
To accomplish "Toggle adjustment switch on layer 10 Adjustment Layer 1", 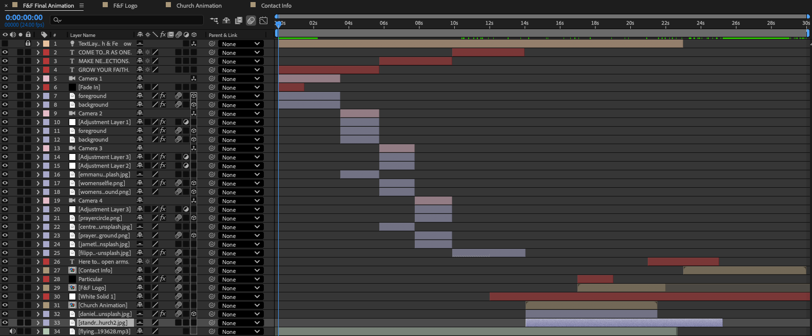I will pos(186,122).
